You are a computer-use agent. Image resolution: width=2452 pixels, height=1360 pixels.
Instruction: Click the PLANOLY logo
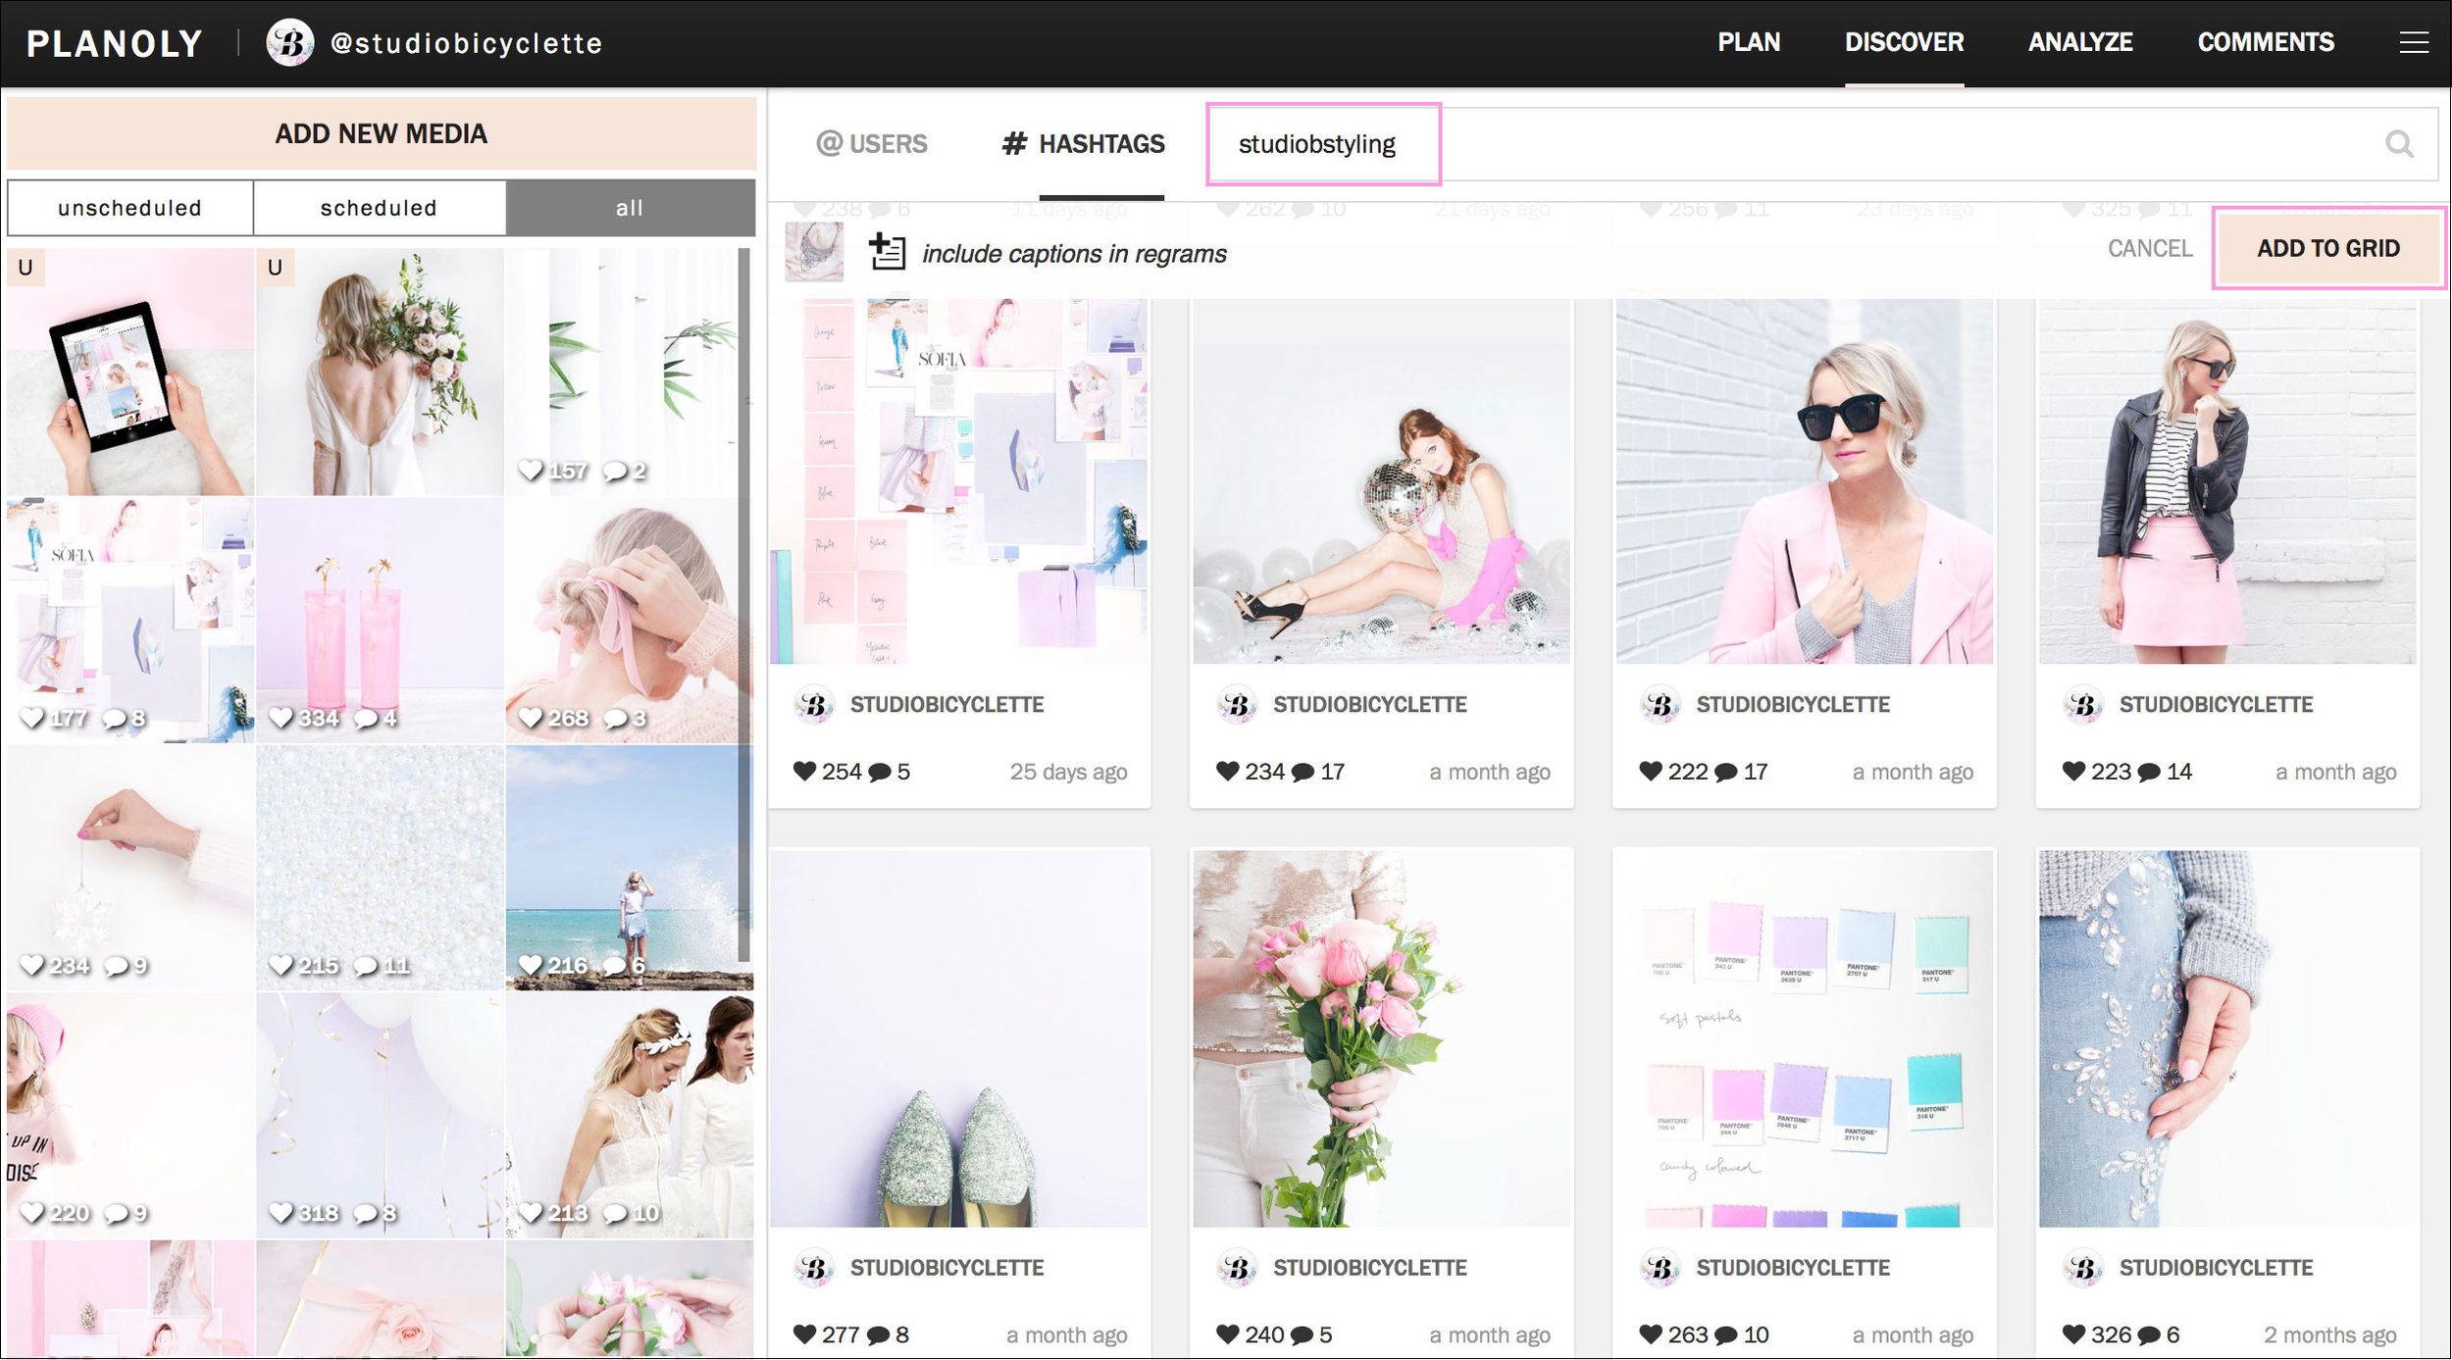click(x=115, y=43)
